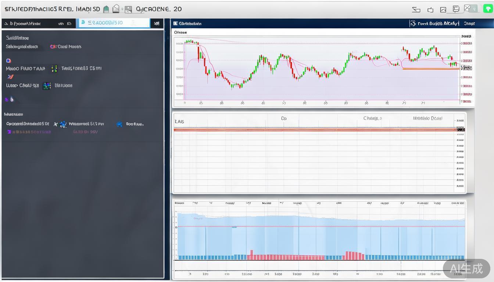
Task: Click the chart-in-square icon at top right
Action: tap(443, 10)
